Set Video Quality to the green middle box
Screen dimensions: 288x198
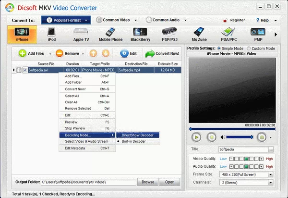click(246, 159)
